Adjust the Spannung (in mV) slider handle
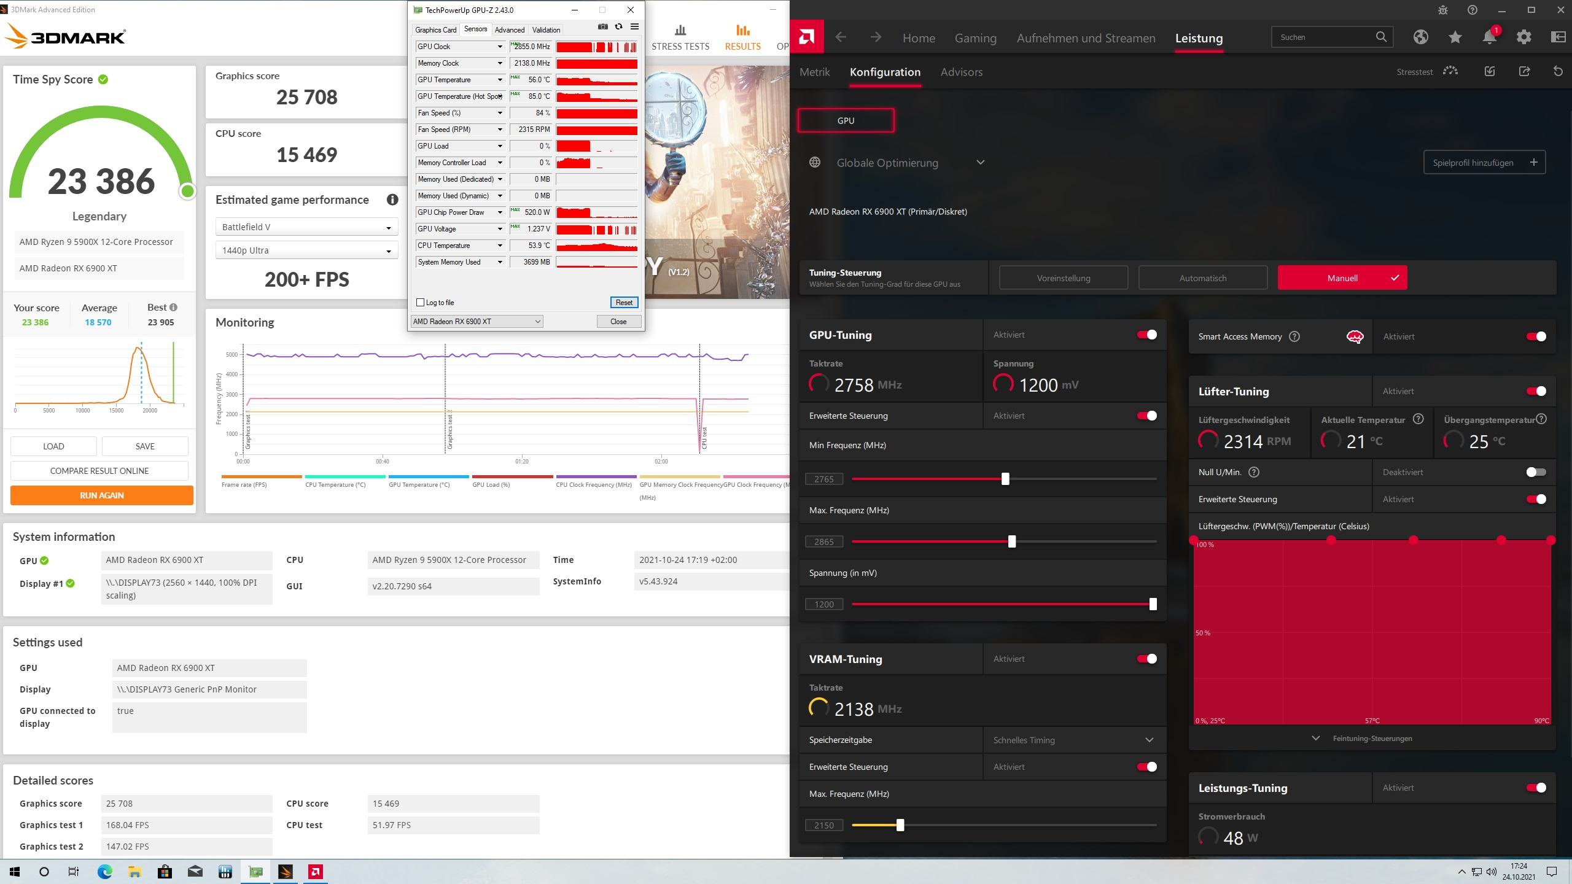 pos(1153,604)
